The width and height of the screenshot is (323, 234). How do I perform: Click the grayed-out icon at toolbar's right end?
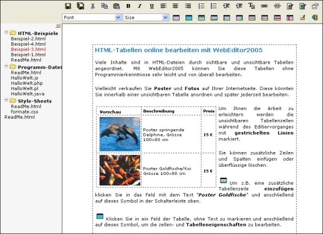[x=315, y=6]
